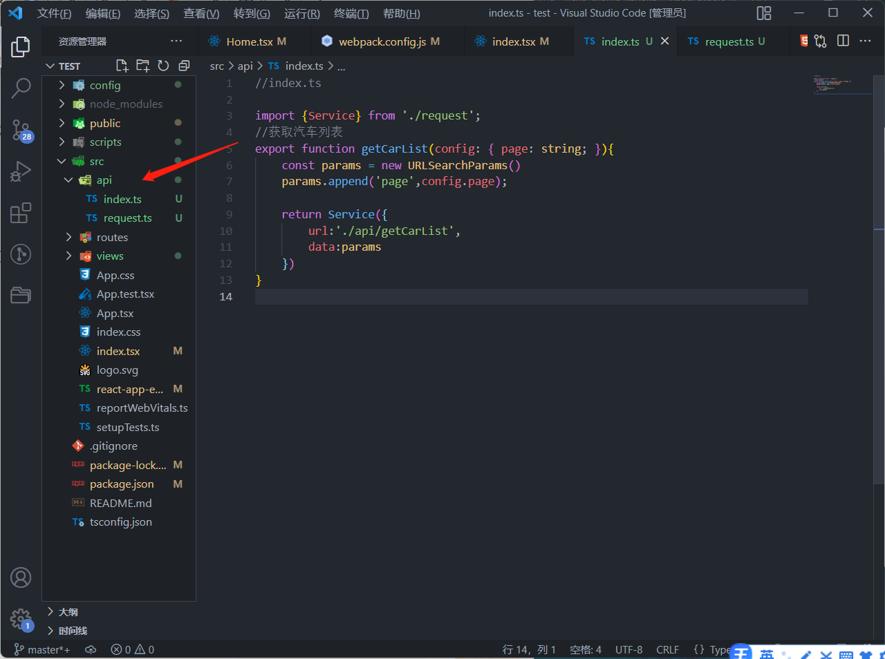Screen dimensions: 885x659
Task: Collapse the TEST root section
Action: click(64, 66)
